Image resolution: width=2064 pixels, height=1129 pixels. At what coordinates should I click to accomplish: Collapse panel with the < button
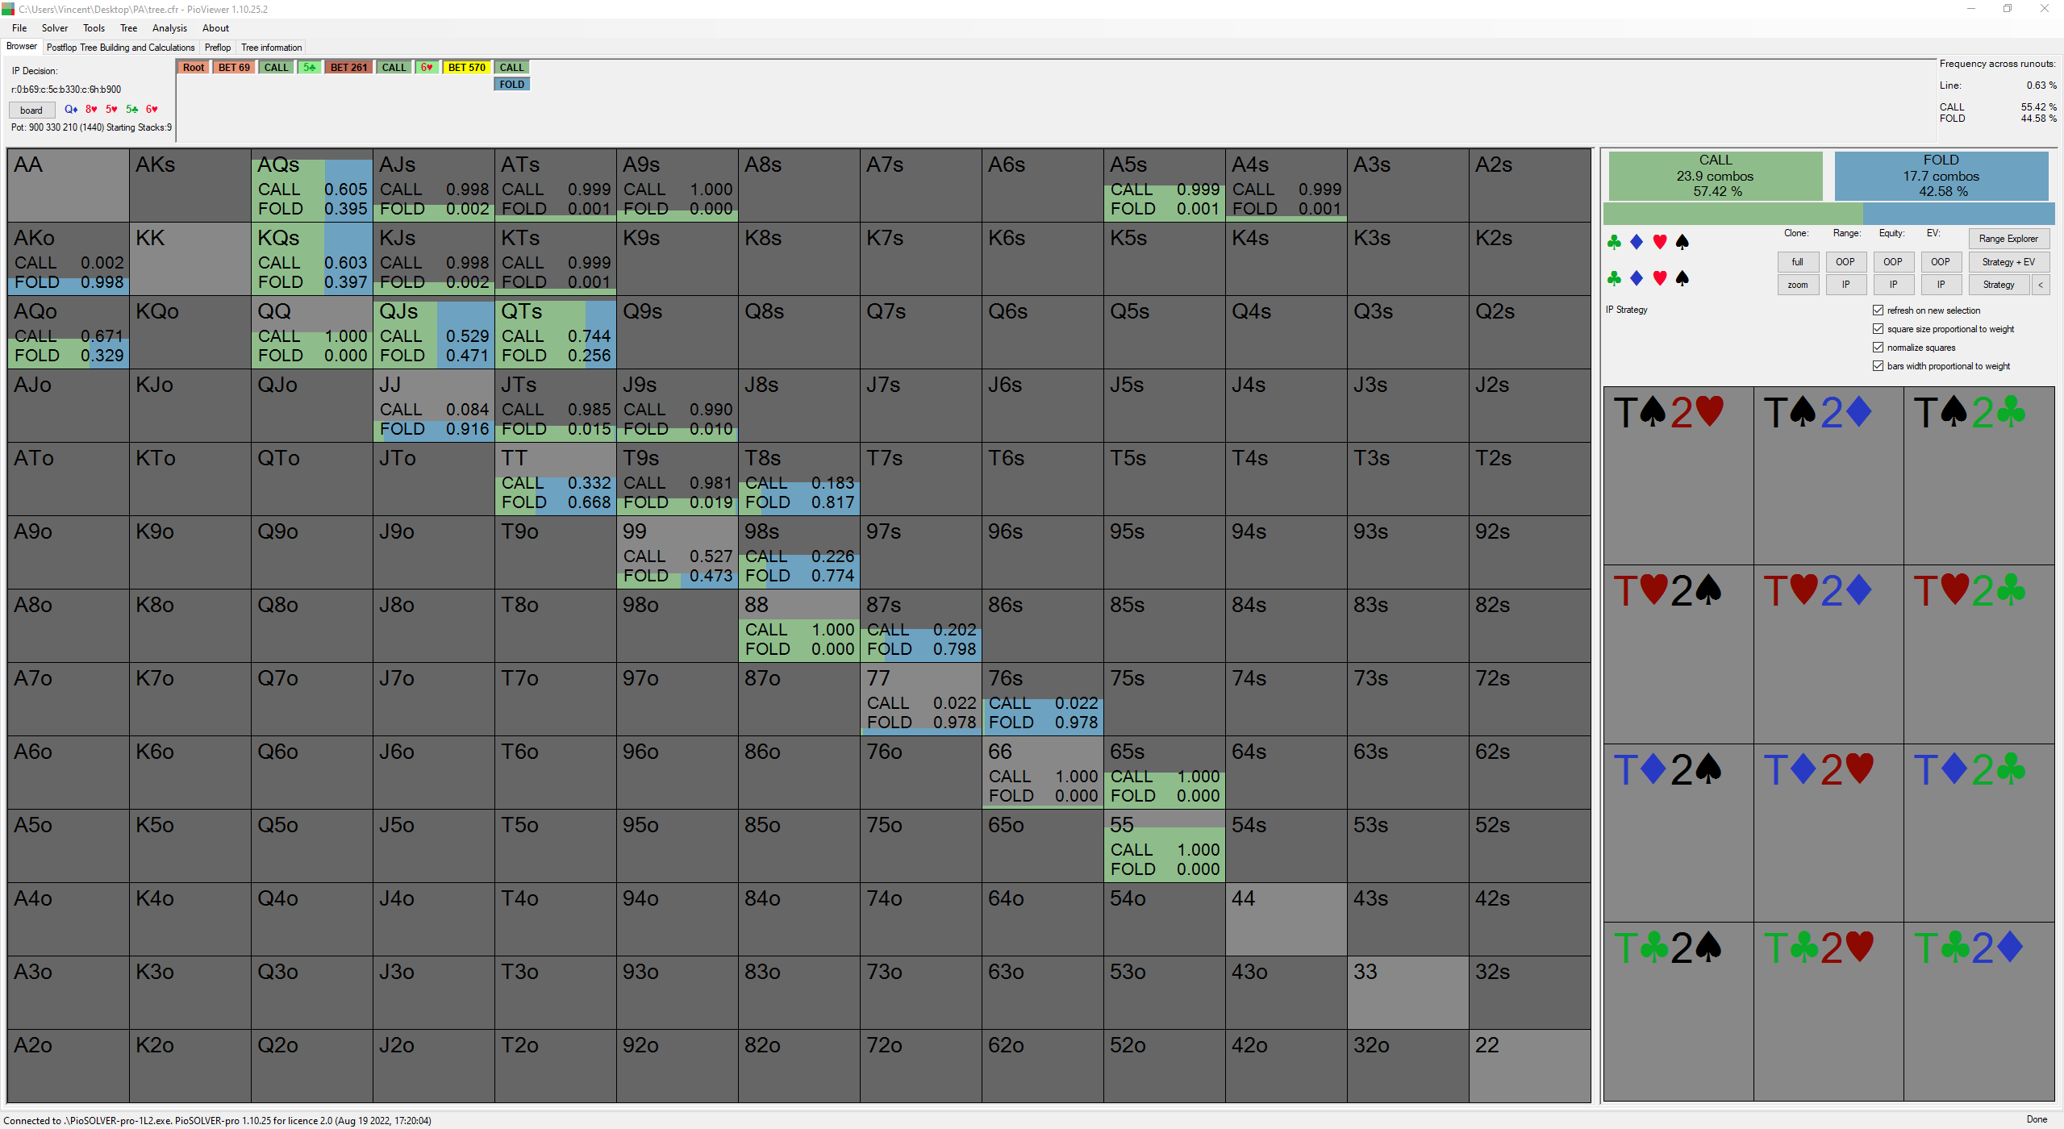pos(2041,285)
